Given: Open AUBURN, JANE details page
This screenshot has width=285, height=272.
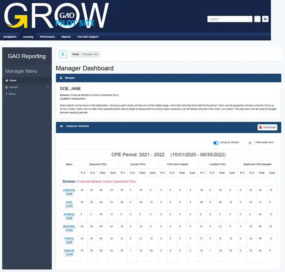Looking at the screenshot, I should tap(69, 192).
